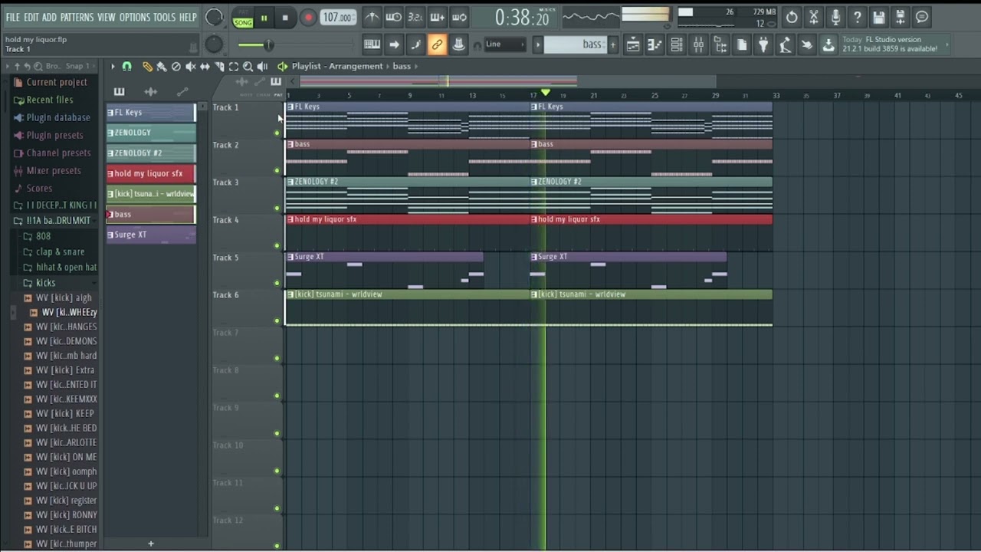Screen dimensions: 981x552
Task: Choose the Select tool in playlist toolbar
Action: click(x=234, y=67)
